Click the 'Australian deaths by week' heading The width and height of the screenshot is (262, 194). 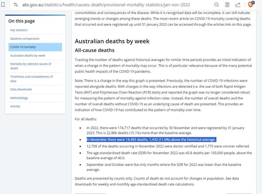tap(112, 41)
